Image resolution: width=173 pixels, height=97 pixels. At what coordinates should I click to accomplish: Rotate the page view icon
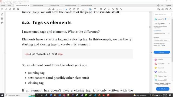[x=121, y=9]
